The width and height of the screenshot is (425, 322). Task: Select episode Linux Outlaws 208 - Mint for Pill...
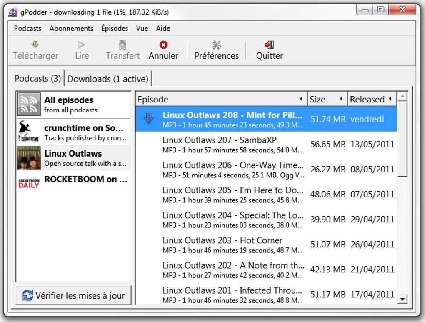tap(266, 119)
